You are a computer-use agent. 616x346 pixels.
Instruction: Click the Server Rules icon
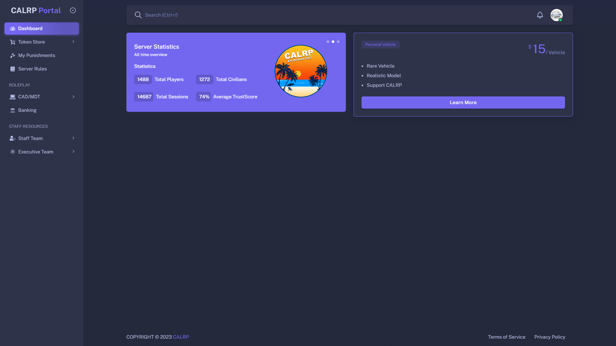click(x=13, y=69)
